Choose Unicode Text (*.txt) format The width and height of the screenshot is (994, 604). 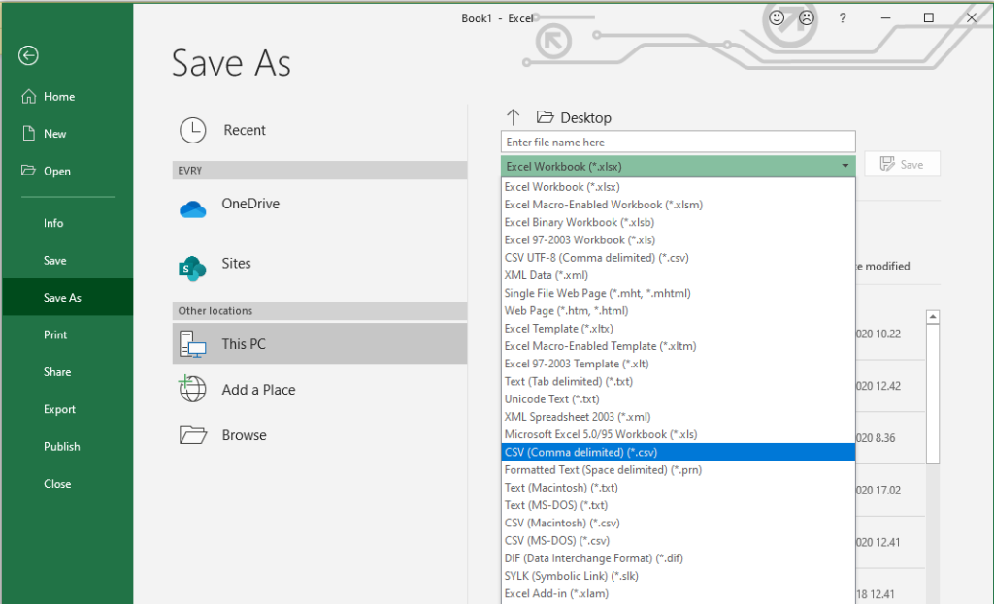click(678, 399)
